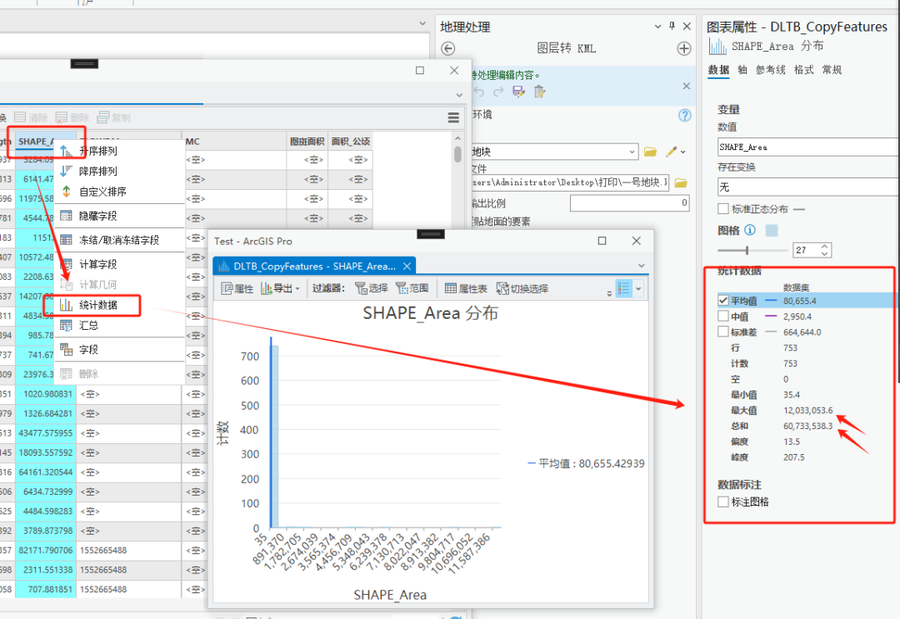Viewport: 900px width, 619px height.
Task: Switch to the 轴 axes tab
Action: click(x=742, y=69)
